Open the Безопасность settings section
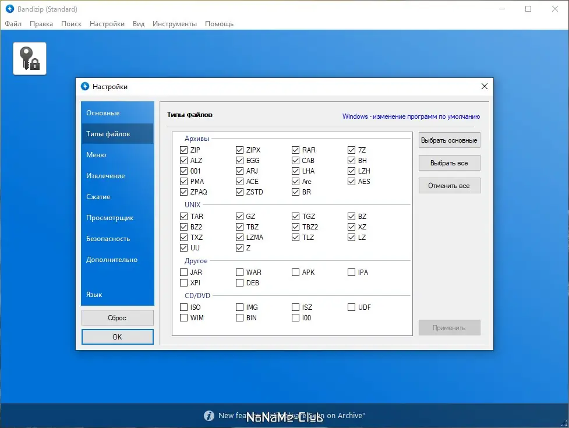This screenshot has height=428, width=569. (x=117, y=239)
